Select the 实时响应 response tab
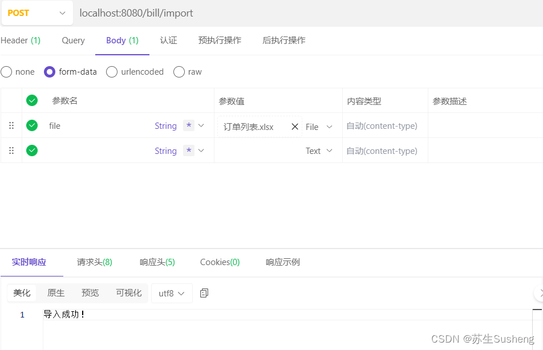Image resolution: width=543 pixels, height=350 pixels. coord(29,262)
